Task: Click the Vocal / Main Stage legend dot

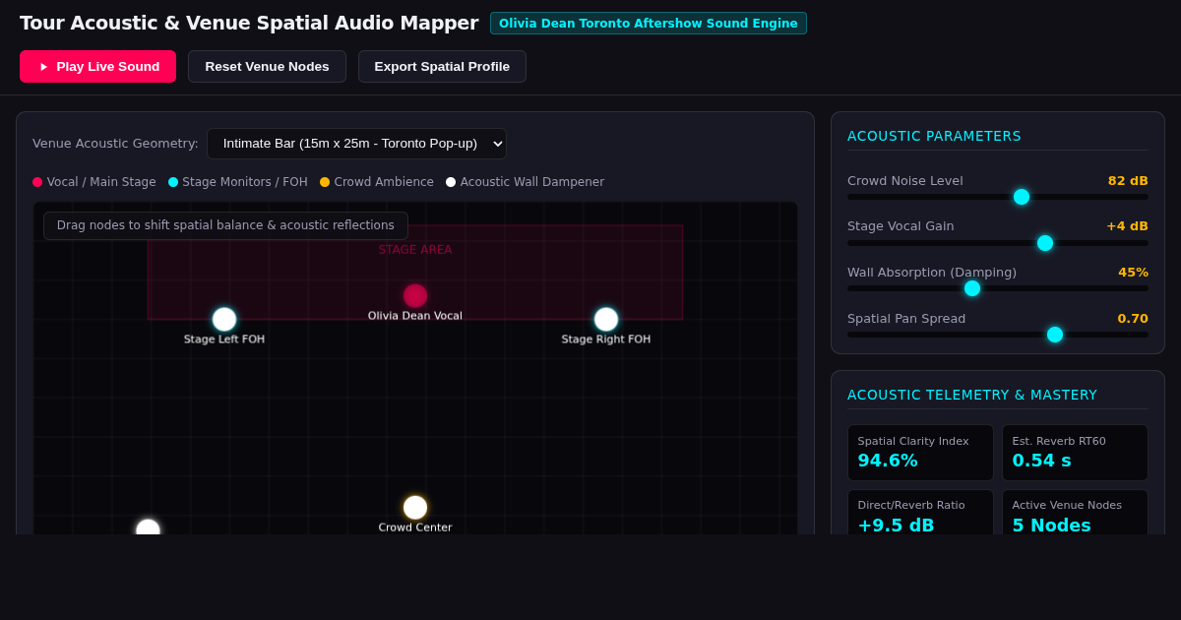Action: [37, 182]
